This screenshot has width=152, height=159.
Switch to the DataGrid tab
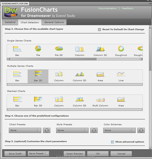(x=10, y=22)
